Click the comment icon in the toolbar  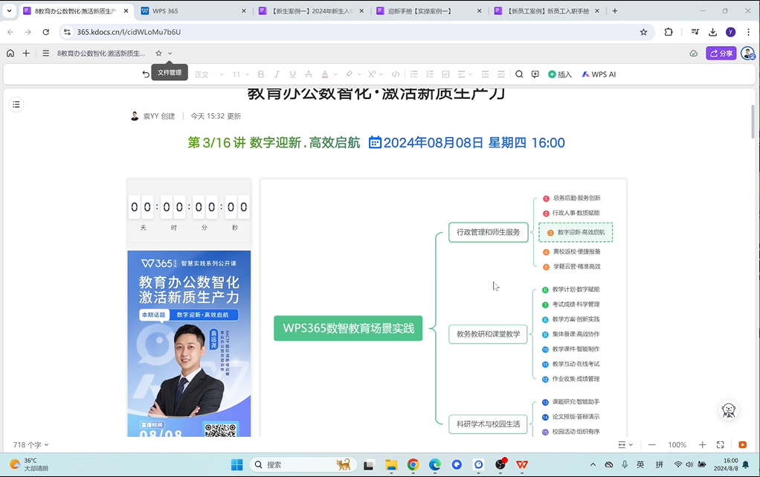[x=535, y=74]
